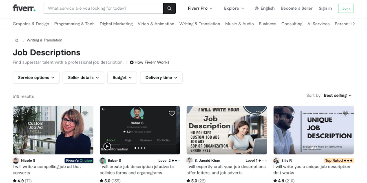Click English language selector

click(265, 9)
